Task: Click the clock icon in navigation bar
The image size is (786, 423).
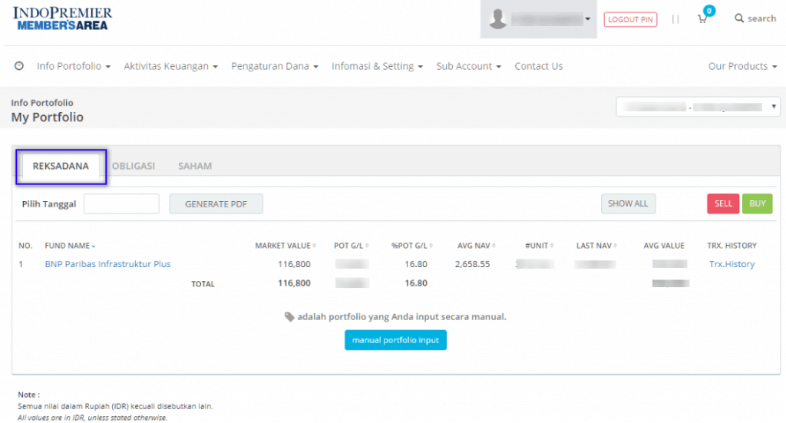Action: click(x=19, y=66)
